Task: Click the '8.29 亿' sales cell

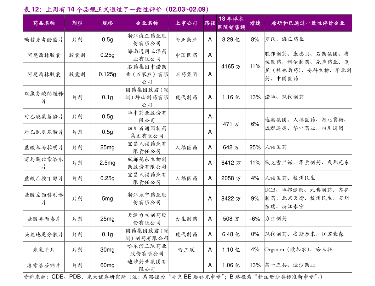Action: (231, 39)
